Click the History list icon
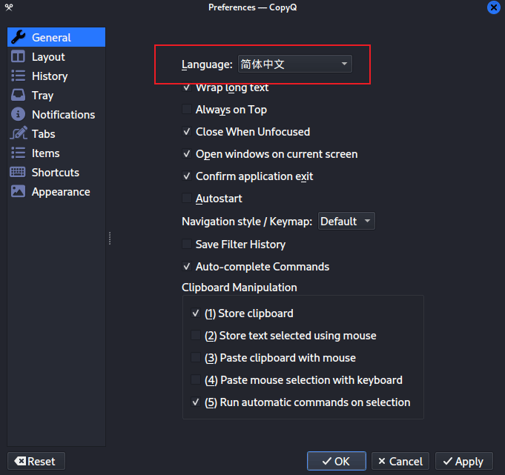This screenshot has width=505, height=475. pyautogui.click(x=19, y=76)
